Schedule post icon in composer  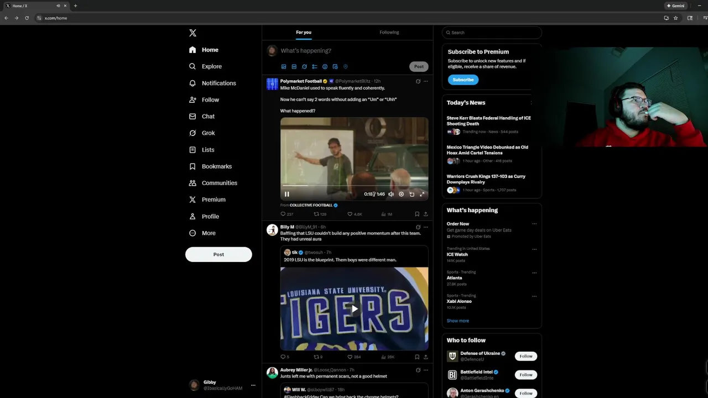[335, 66]
